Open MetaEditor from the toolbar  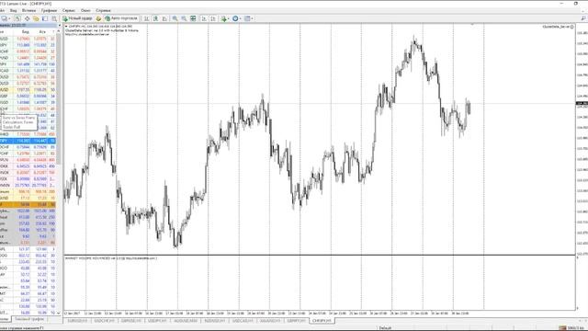coord(98,18)
